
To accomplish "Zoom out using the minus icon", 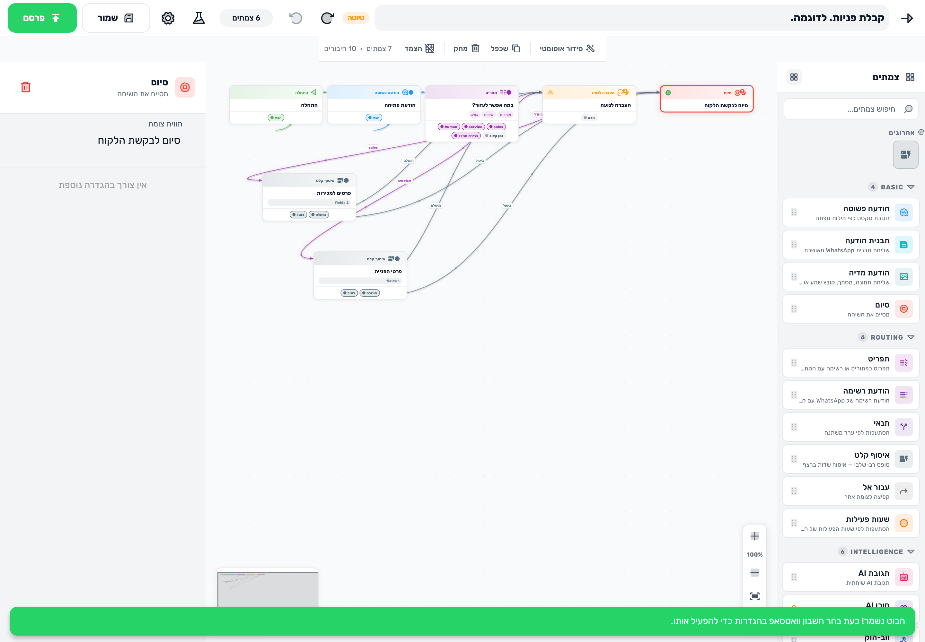I will (755, 573).
